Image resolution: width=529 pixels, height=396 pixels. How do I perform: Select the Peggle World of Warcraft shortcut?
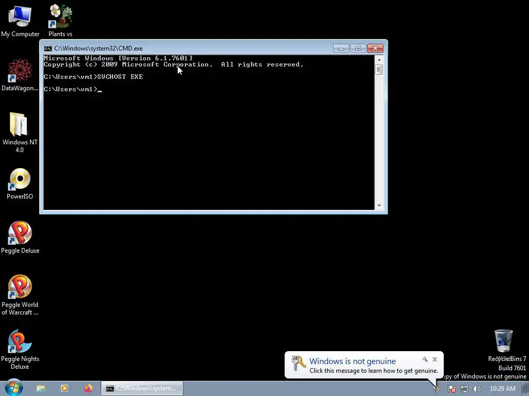point(20,295)
